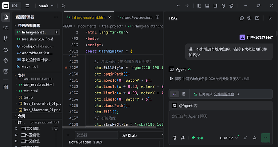Open 本地鱼种库目录 file in open editors
The width and height of the screenshot is (278, 147).
coord(37,60)
